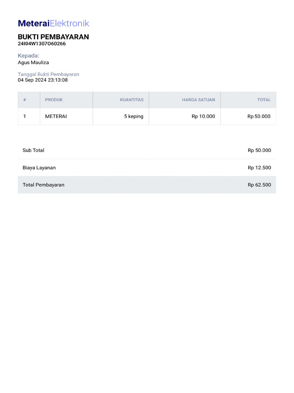This screenshot has height=393, width=294.
Task: Click the Rp 10.000 unit price
Action: pos(203,116)
